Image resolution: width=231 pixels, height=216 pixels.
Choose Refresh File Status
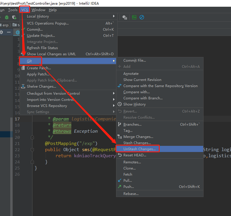click(68, 48)
